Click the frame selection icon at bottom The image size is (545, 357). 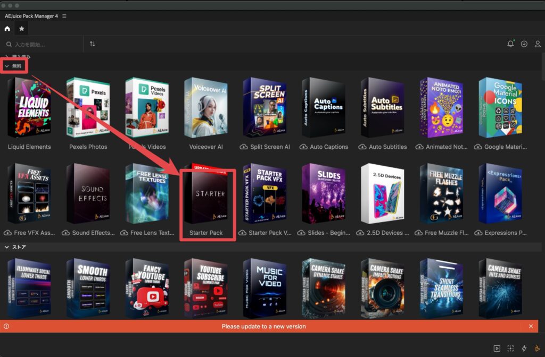(510, 348)
